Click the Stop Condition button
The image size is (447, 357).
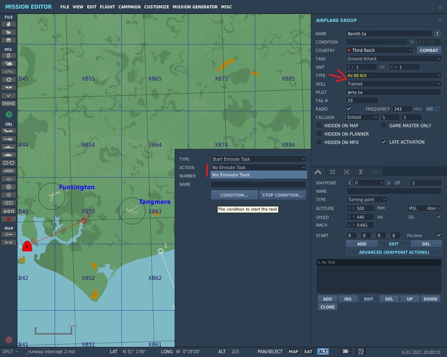pyautogui.click(x=283, y=195)
